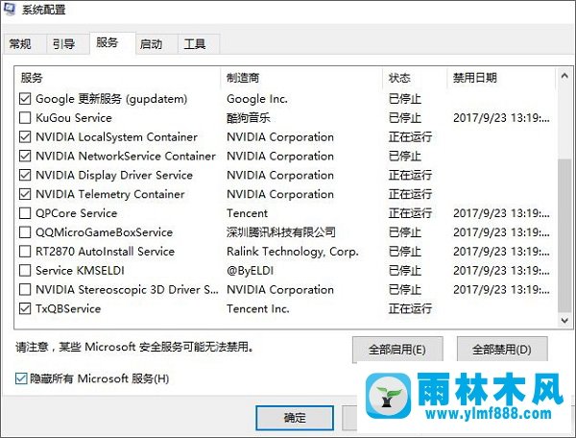Sort by the 禁用日期 column header

[x=501, y=78]
